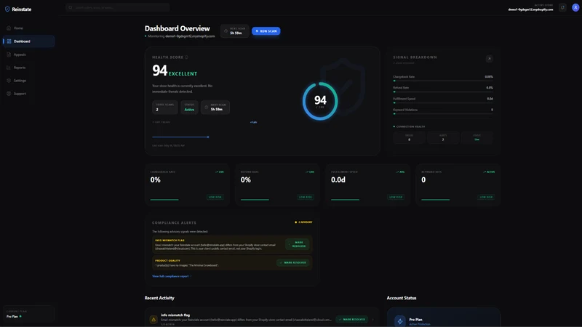Screen dimensions: 582x327
Task: Click the Reports chart icon
Action: click(x=9, y=68)
